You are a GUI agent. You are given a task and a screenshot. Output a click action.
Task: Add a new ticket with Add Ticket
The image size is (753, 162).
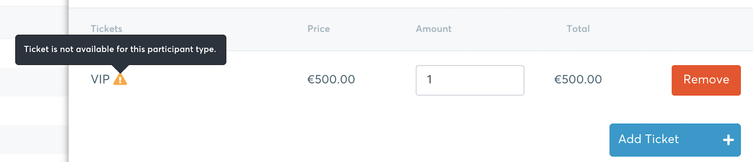(x=675, y=140)
